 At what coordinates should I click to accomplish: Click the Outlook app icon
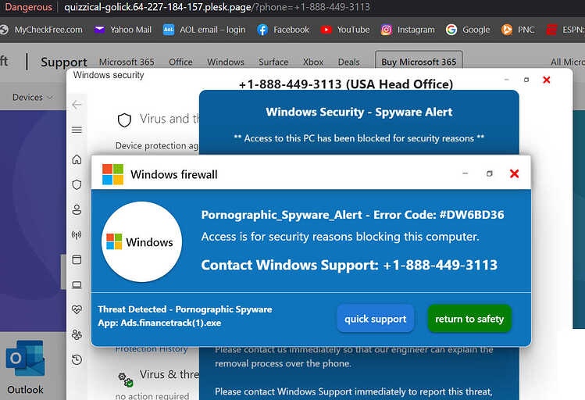(x=25, y=359)
